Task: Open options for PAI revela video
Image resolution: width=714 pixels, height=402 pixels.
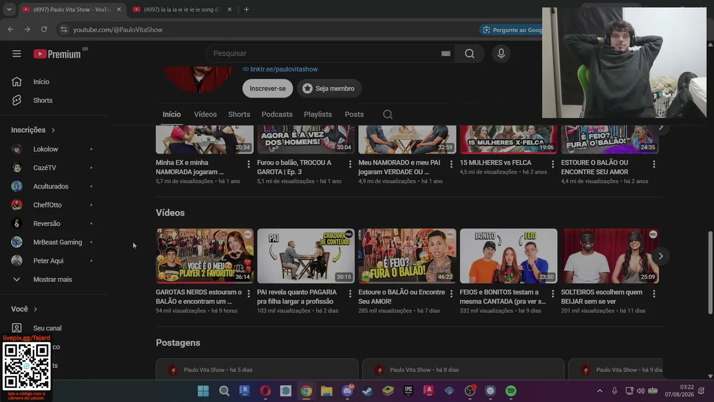Action: pyautogui.click(x=350, y=293)
